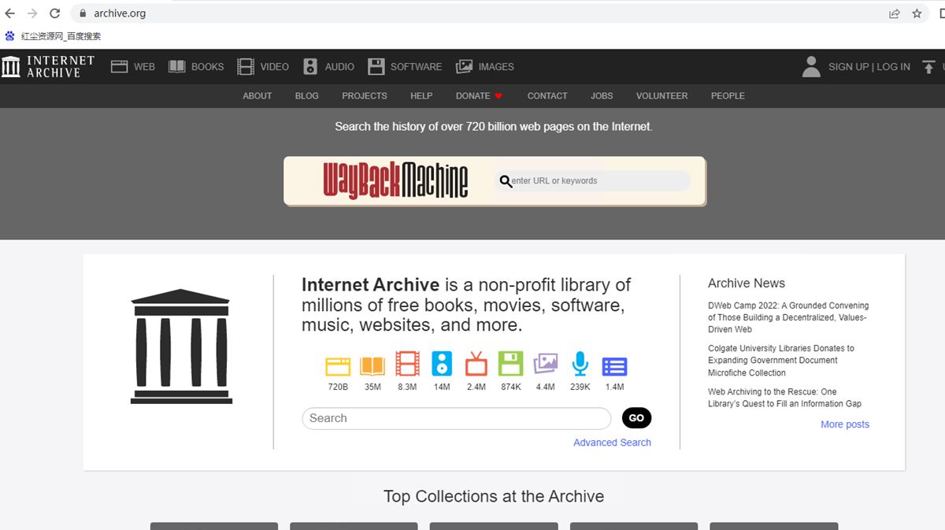This screenshot has width=945, height=530.
Task: Reload the page with the refresh button
Action: tap(54, 13)
